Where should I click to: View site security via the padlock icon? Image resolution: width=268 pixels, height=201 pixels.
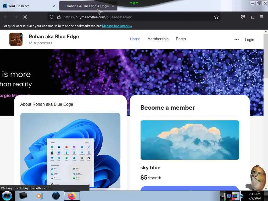pyautogui.click(x=59, y=17)
